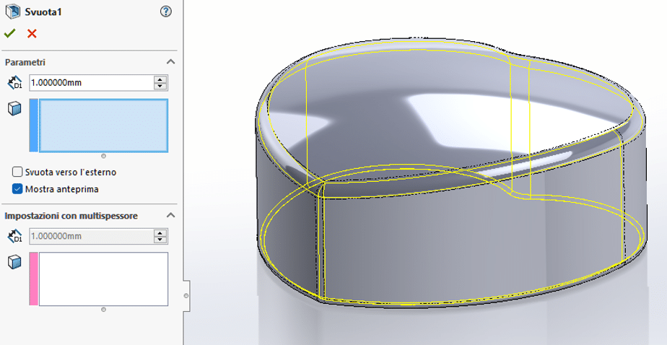Click the faces-to-remove cube icon under Parametri
This screenshot has width=667, height=345.
point(14,108)
